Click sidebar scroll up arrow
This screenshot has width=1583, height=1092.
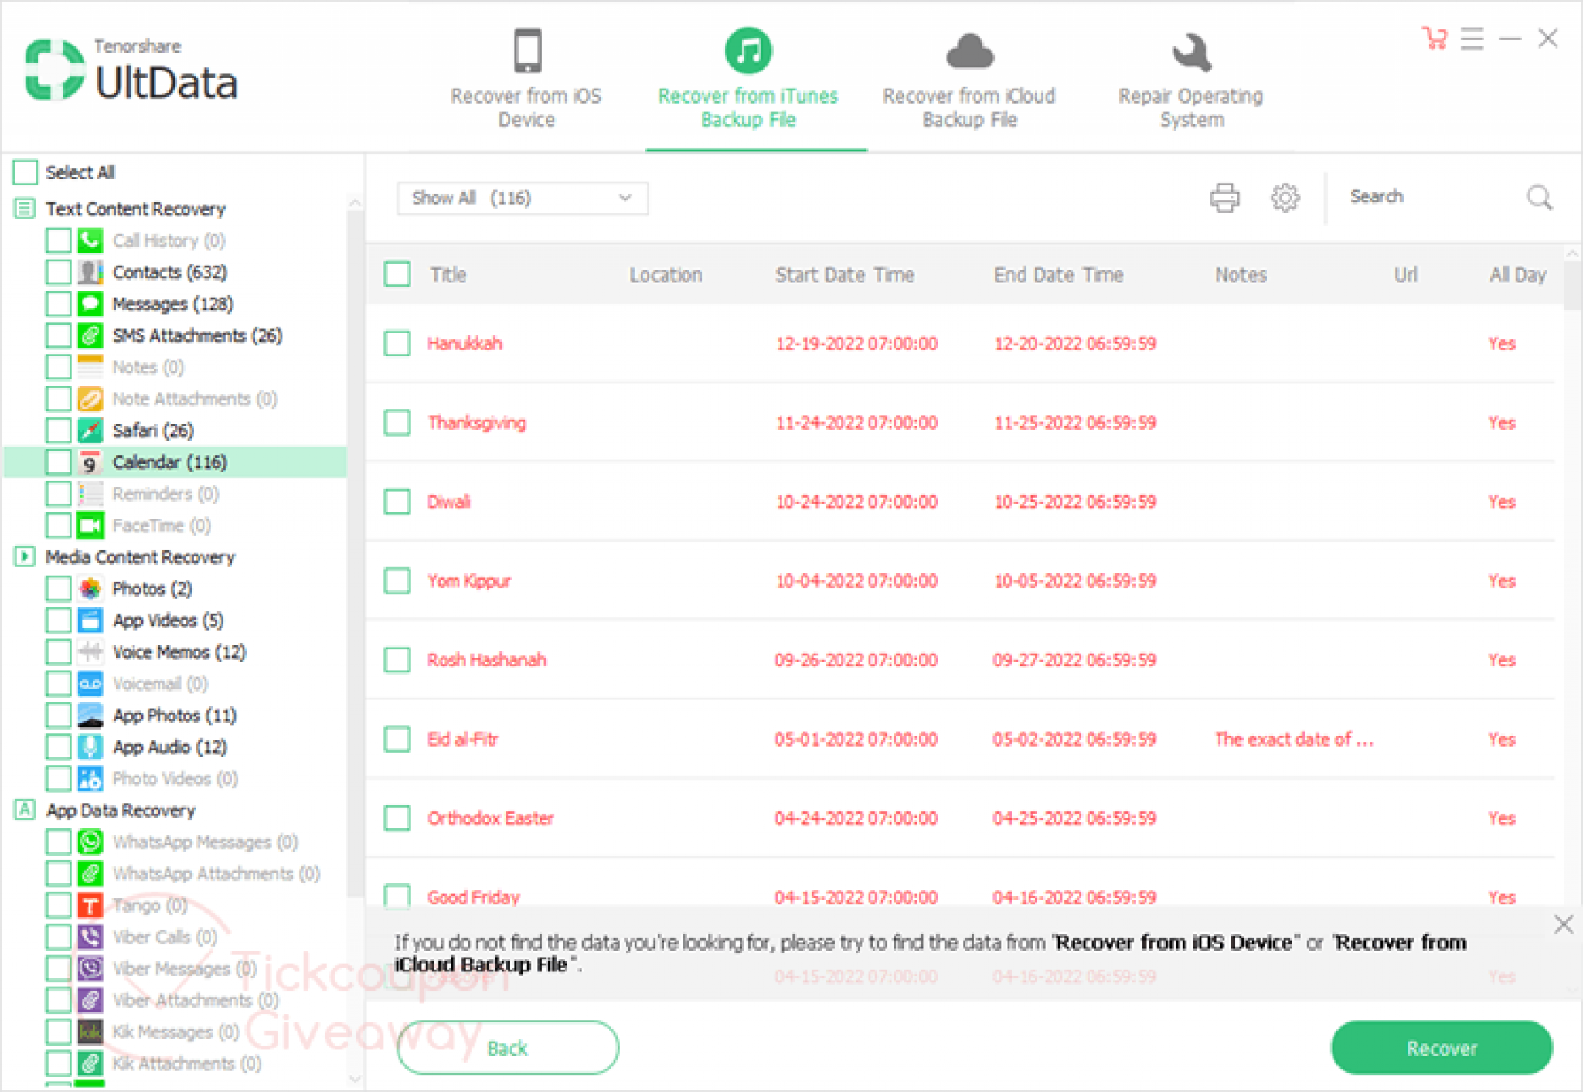[355, 202]
